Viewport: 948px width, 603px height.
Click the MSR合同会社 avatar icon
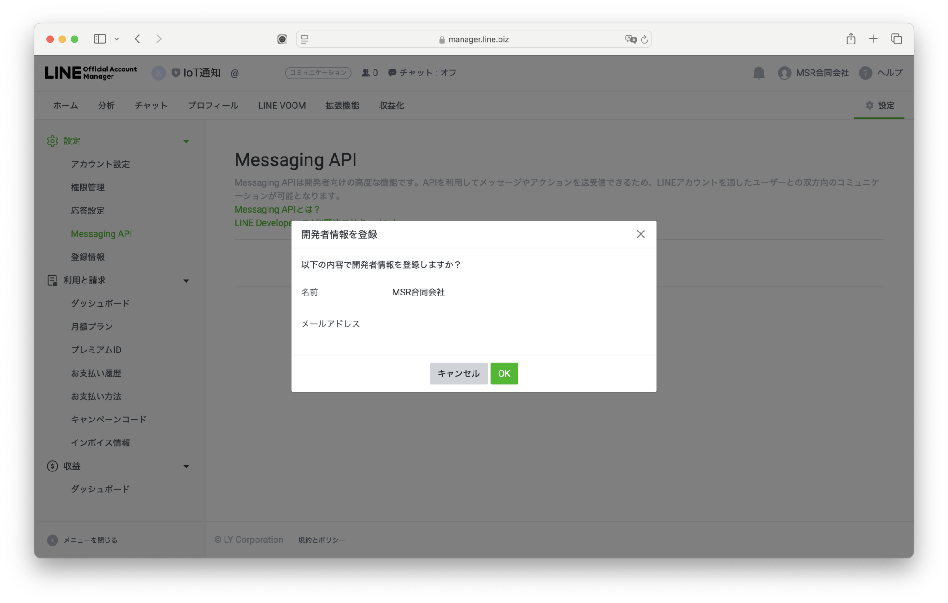[785, 73]
